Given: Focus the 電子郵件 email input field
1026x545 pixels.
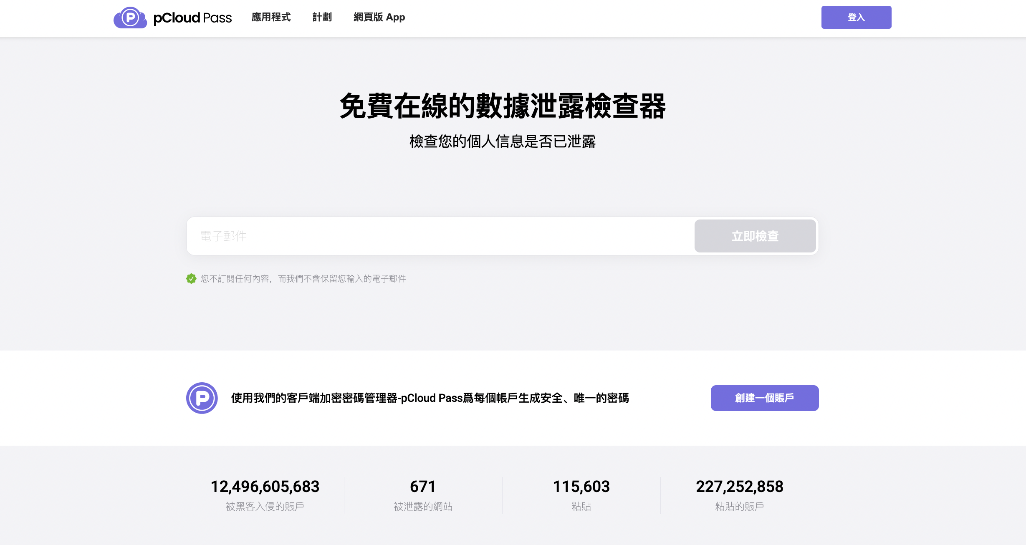Looking at the screenshot, I should pos(440,236).
